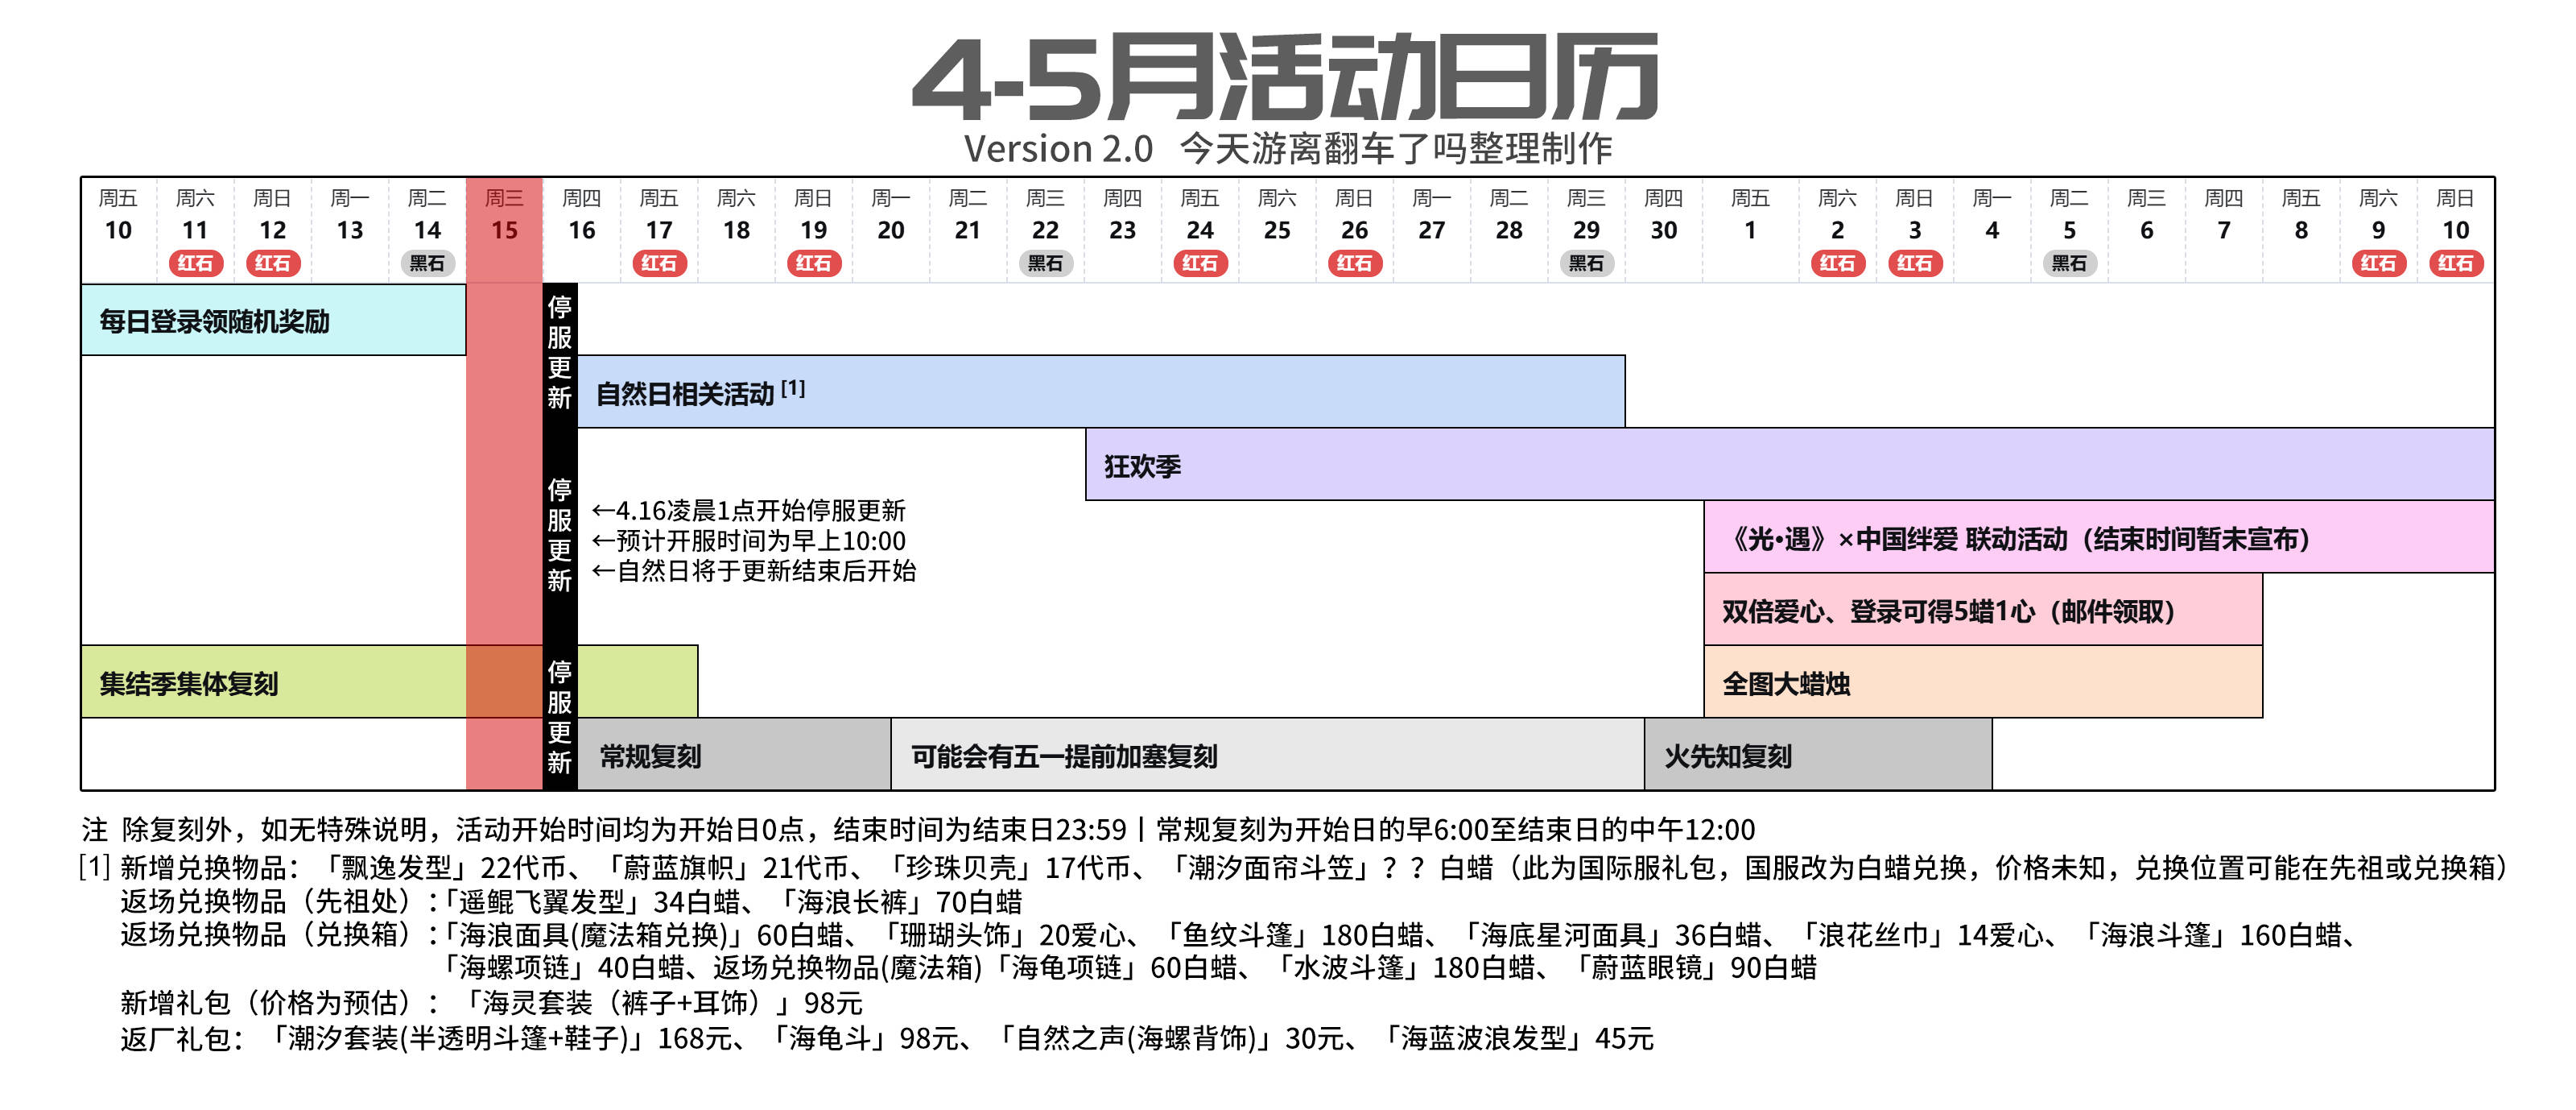Screen dimensions: 2576x1110
Task: Select the 黑石 badge under April 14
Action: tap(430, 265)
